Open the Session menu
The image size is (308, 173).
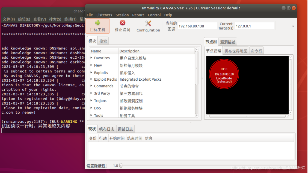(122, 15)
